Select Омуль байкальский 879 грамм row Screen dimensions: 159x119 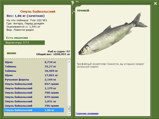(34, 97)
